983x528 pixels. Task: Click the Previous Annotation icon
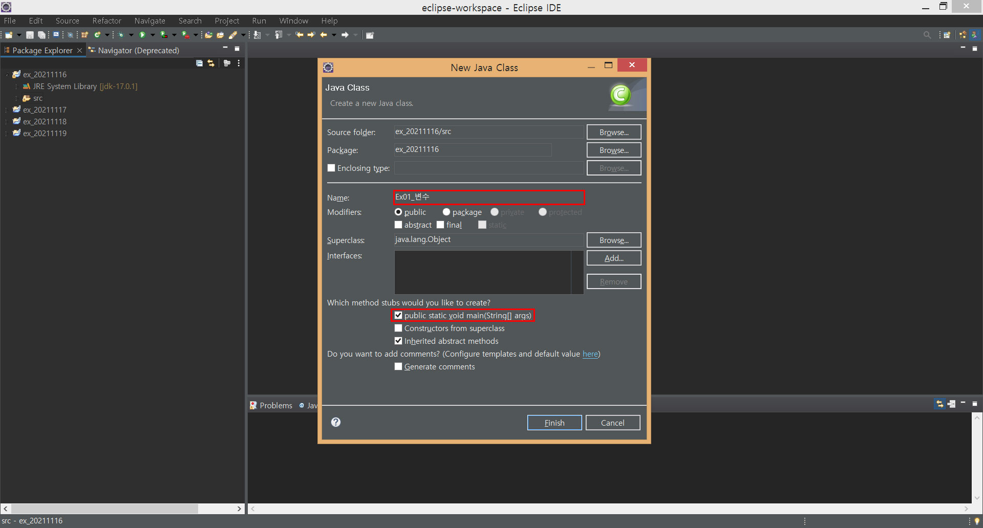tap(278, 35)
